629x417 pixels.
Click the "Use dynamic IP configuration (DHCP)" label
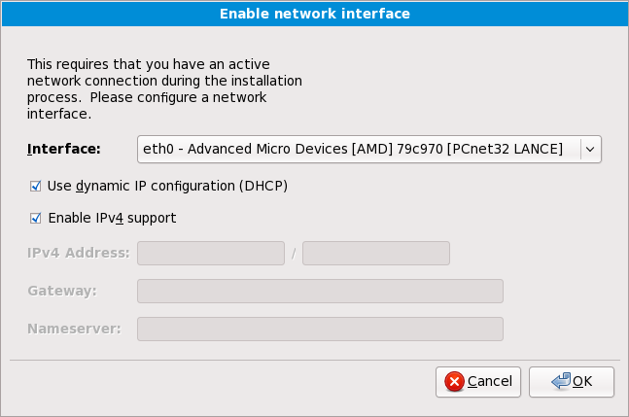pyautogui.click(x=167, y=185)
